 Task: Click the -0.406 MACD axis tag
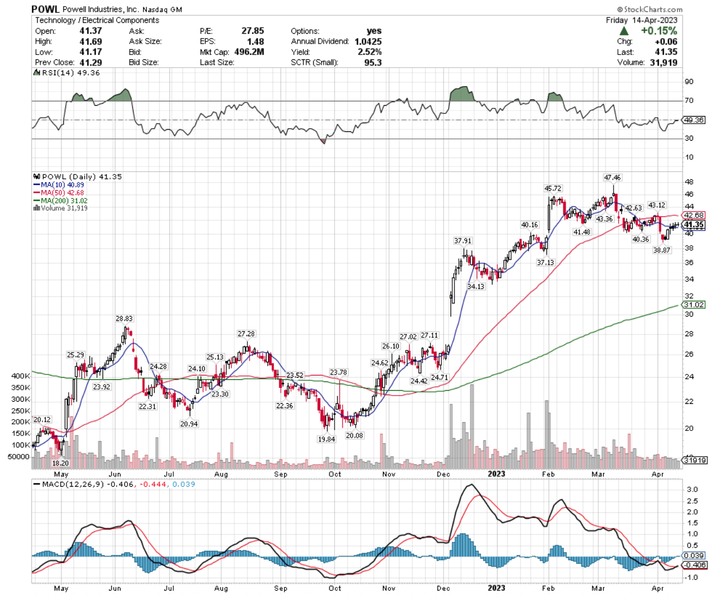pos(695,565)
